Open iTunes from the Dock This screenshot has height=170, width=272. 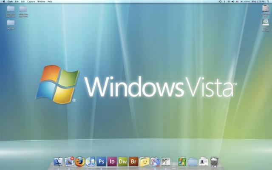point(91,161)
